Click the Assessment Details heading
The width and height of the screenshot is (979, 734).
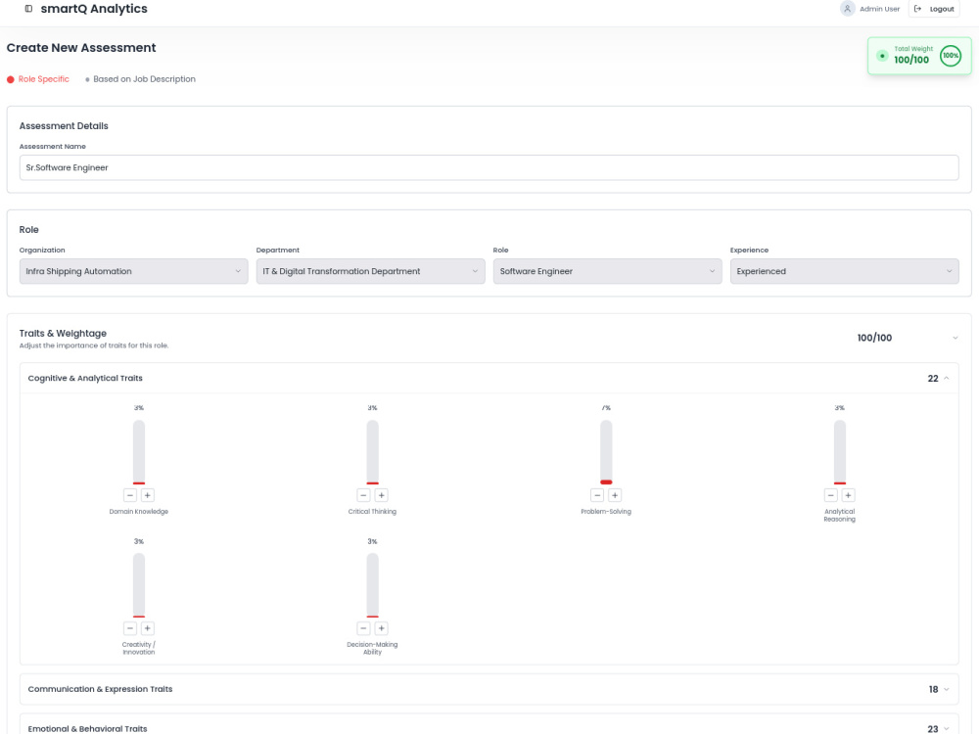click(x=64, y=126)
